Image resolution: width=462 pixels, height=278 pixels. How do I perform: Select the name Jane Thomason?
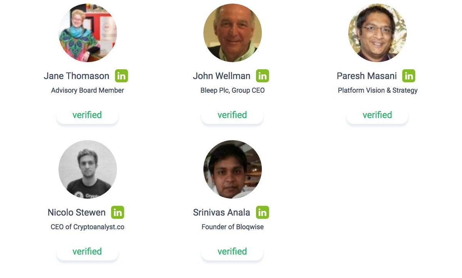(x=77, y=76)
